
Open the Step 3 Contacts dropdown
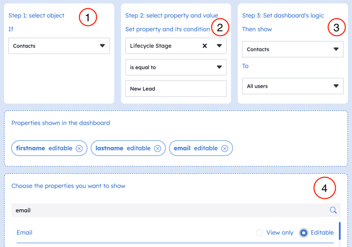coord(292,50)
